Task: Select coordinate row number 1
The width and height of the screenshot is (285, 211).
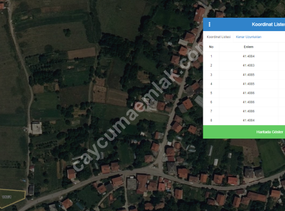Action: 244,56
